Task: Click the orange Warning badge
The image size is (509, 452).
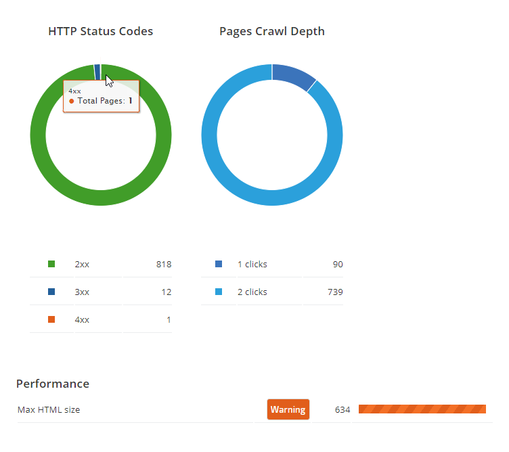Action: pos(288,409)
